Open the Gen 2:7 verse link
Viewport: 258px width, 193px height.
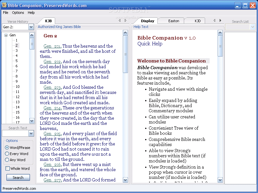tap(52, 180)
